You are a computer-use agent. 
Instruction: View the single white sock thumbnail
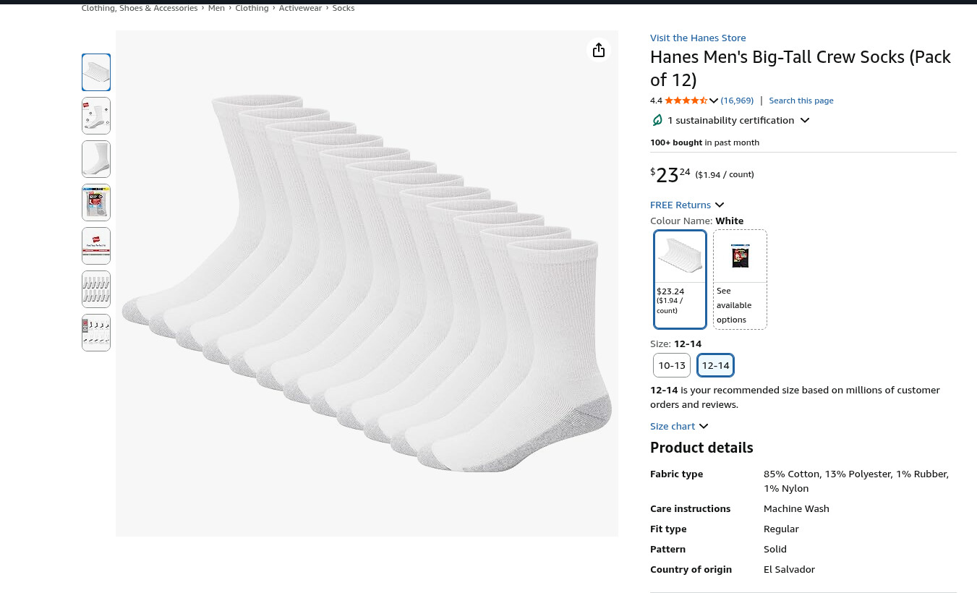[x=96, y=159]
